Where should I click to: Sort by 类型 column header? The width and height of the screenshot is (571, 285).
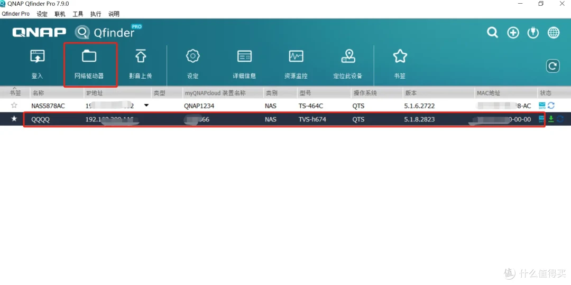167,93
